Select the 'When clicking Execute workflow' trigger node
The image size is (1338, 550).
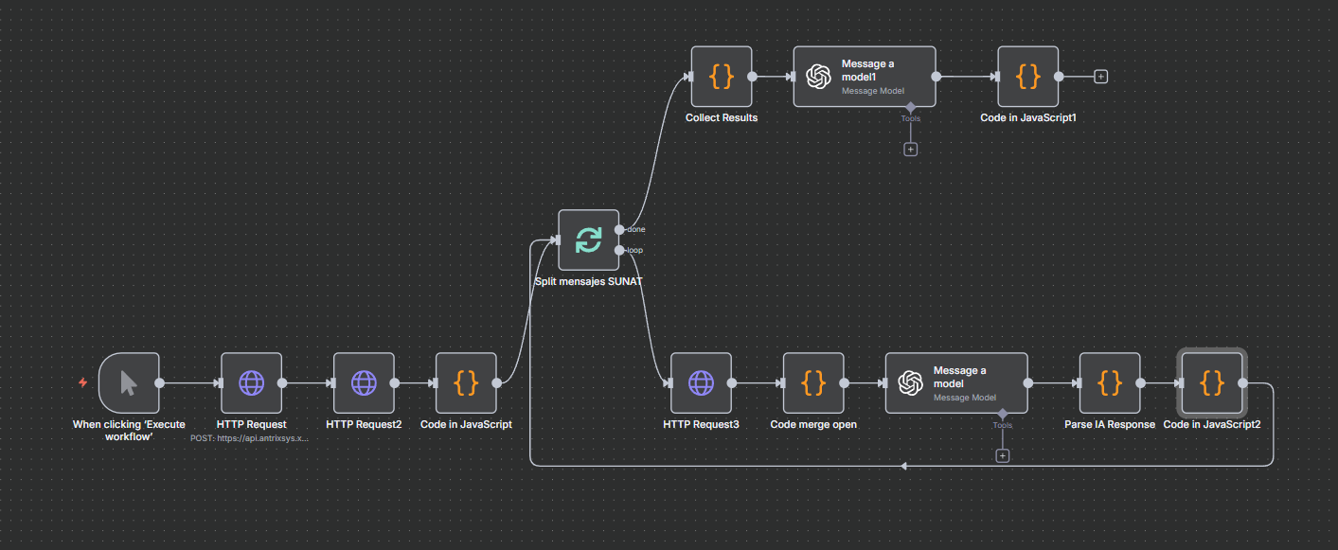coord(129,383)
